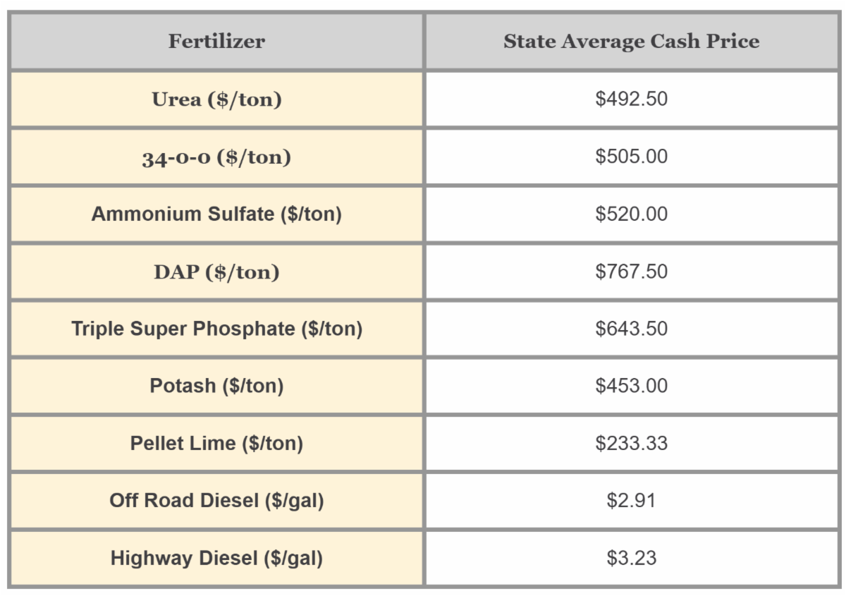This screenshot has height=596, width=846.
Task: Click the $3.23 diesel price
Action: pyautogui.click(x=631, y=559)
